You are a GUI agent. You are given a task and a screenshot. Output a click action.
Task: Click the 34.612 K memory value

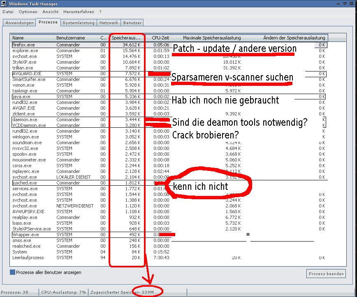tap(132, 45)
